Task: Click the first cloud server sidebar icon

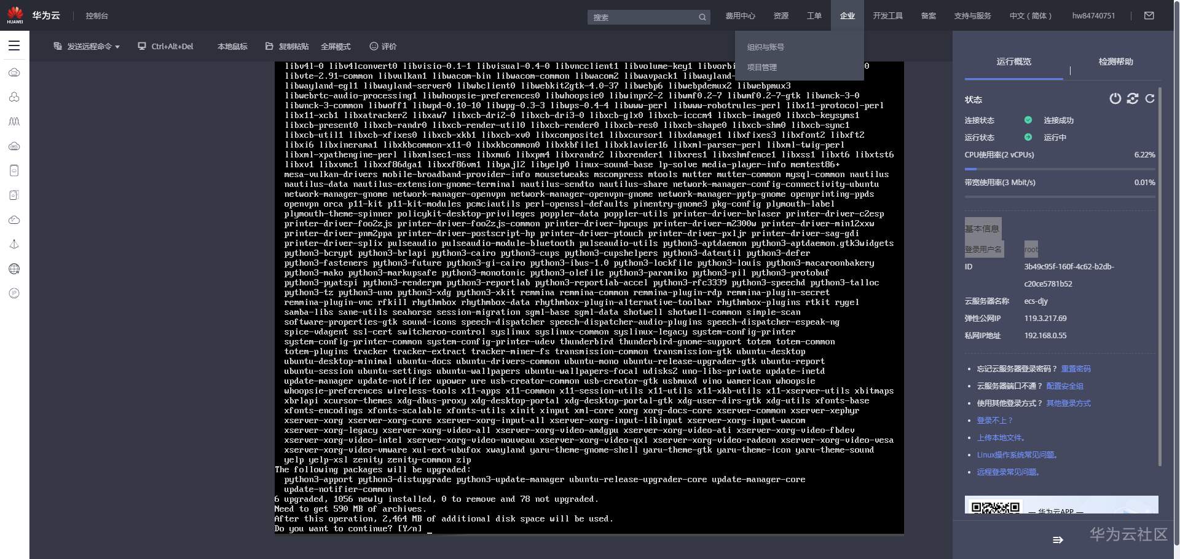Action: pos(14,72)
